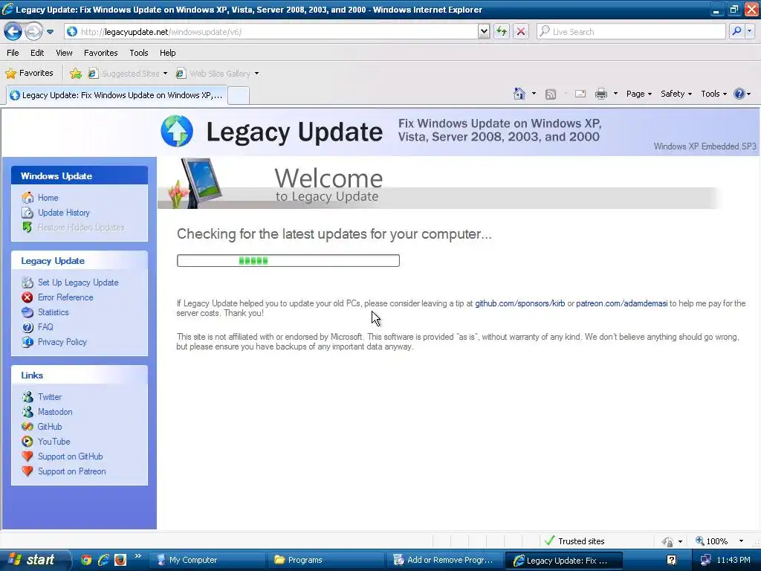This screenshot has width=761, height=571.
Task: Go back with the browser Back arrow
Action: tap(13, 31)
